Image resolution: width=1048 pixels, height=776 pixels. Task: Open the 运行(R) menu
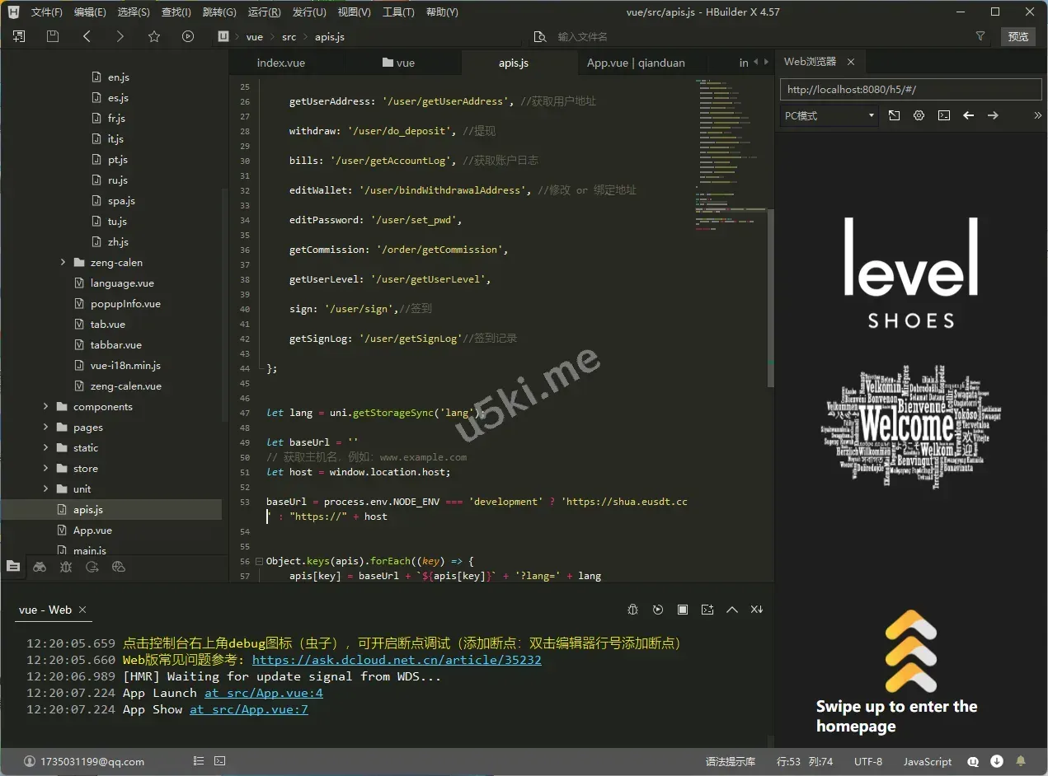pos(264,12)
